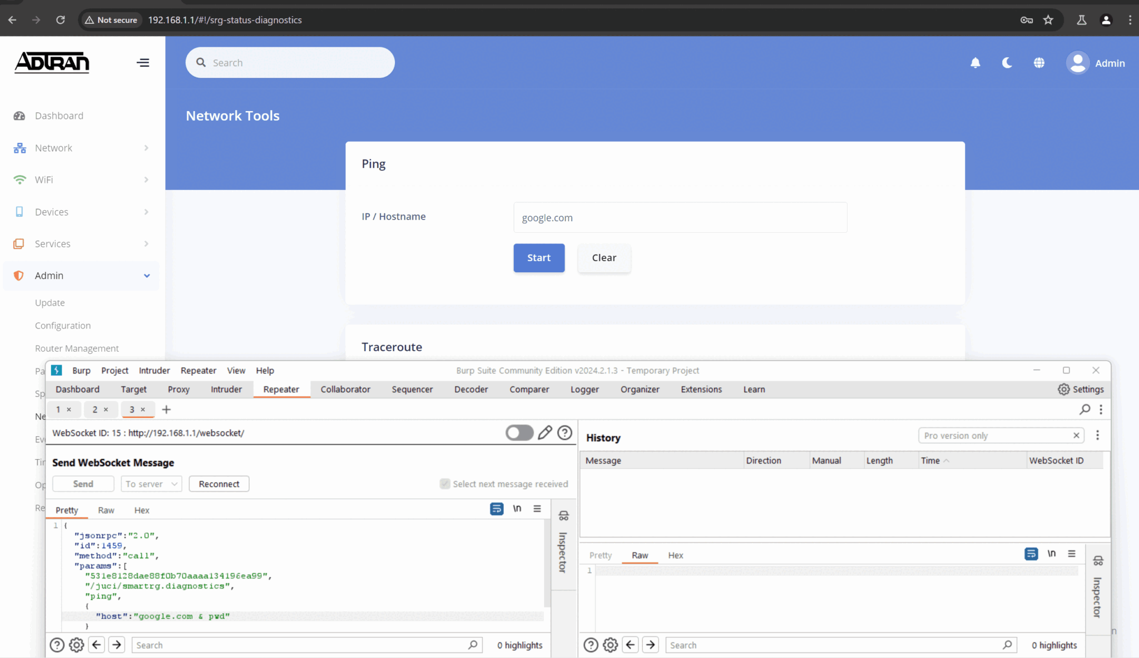Add a new Repeater tab
The width and height of the screenshot is (1139, 658).
tap(166, 410)
